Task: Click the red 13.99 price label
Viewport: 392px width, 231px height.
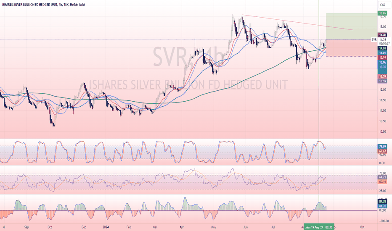Action: click(382, 58)
